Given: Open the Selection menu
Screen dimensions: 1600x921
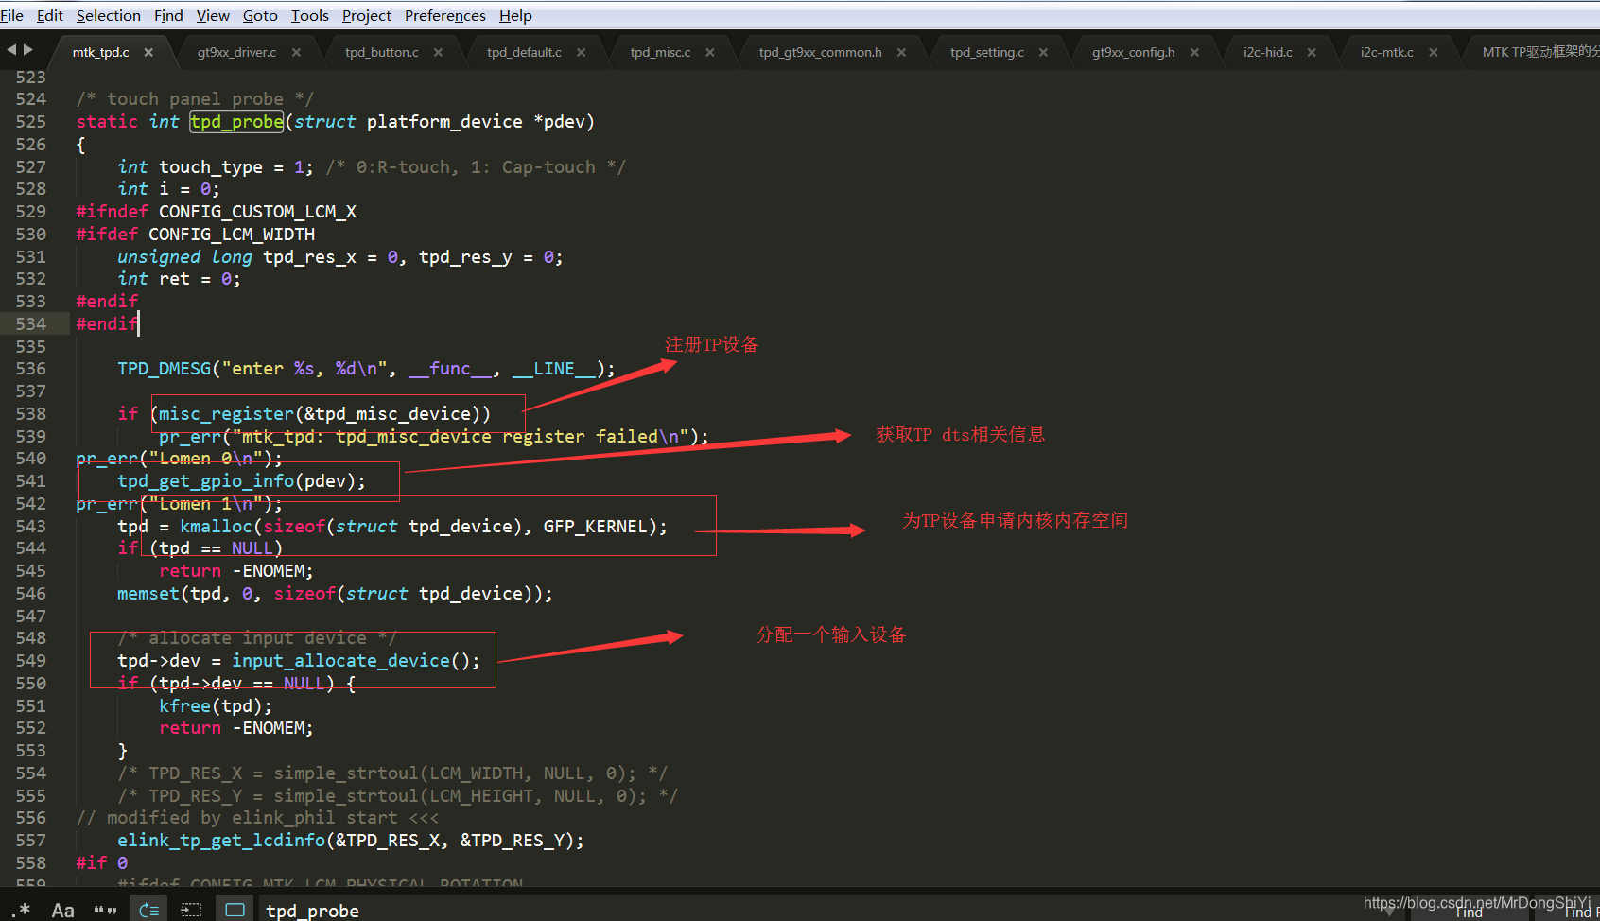Looking at the screenshot, I should click(108, 15).
